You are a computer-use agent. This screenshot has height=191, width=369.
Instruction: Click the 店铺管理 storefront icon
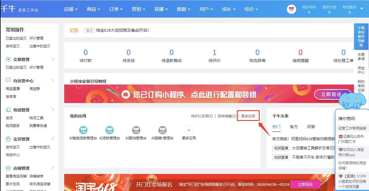point(8,168)
